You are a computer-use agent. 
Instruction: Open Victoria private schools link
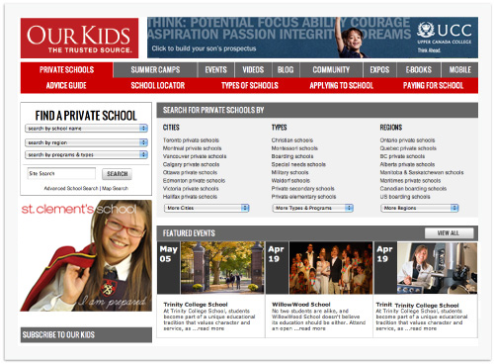point(191,189)
